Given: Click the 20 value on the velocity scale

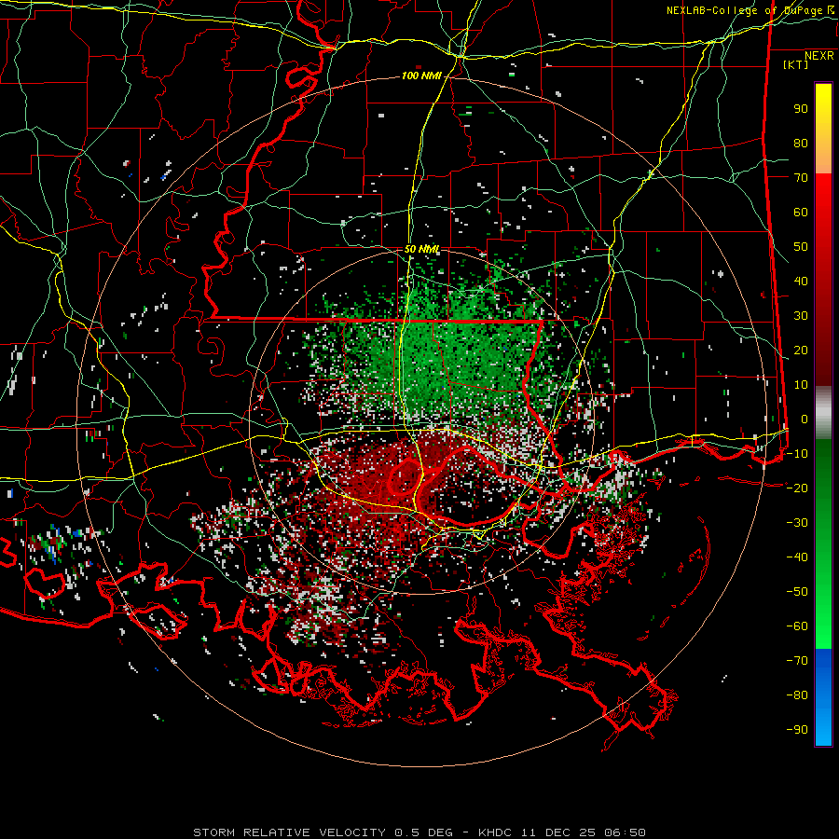Looking at the screenshot, I should pos(801,351).
